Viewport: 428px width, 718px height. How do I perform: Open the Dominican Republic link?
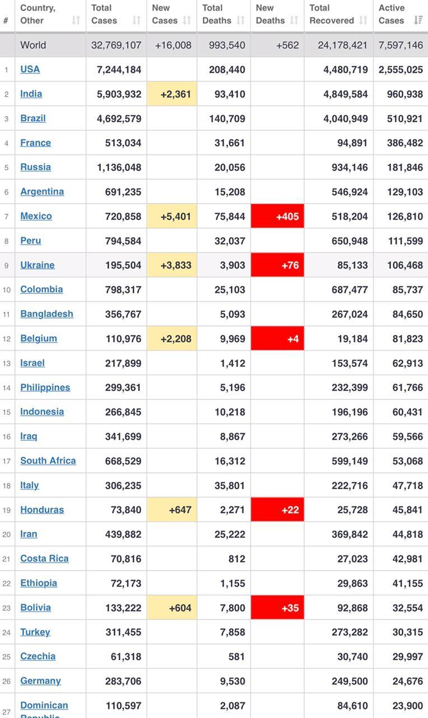click(x=44, y=706)
